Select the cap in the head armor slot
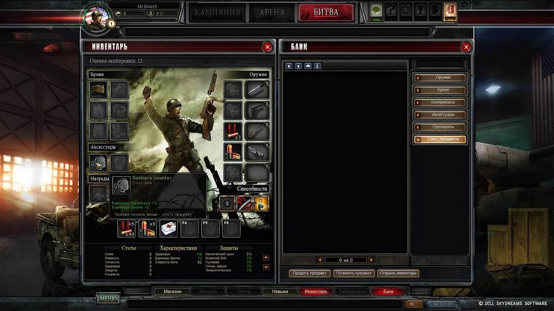This screenshot has width=554, height=311. [98, 90]
